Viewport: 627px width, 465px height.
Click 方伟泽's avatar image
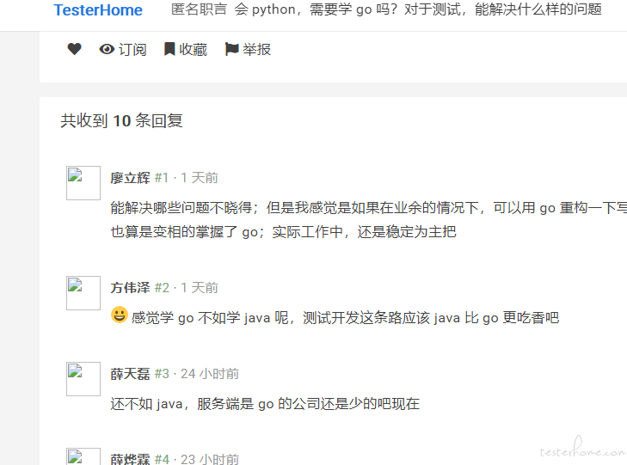click(x=83, y=293)
